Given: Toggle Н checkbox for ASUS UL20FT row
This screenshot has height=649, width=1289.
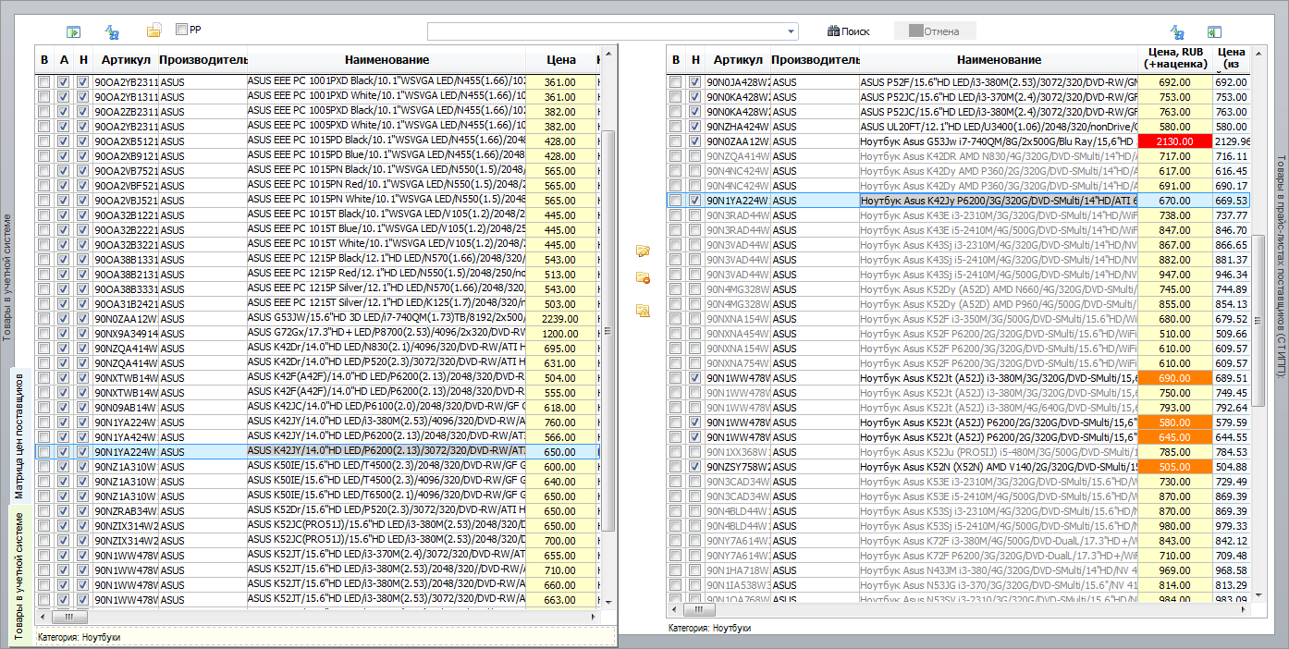Looking at the screenshot, I should click(694, 127).
